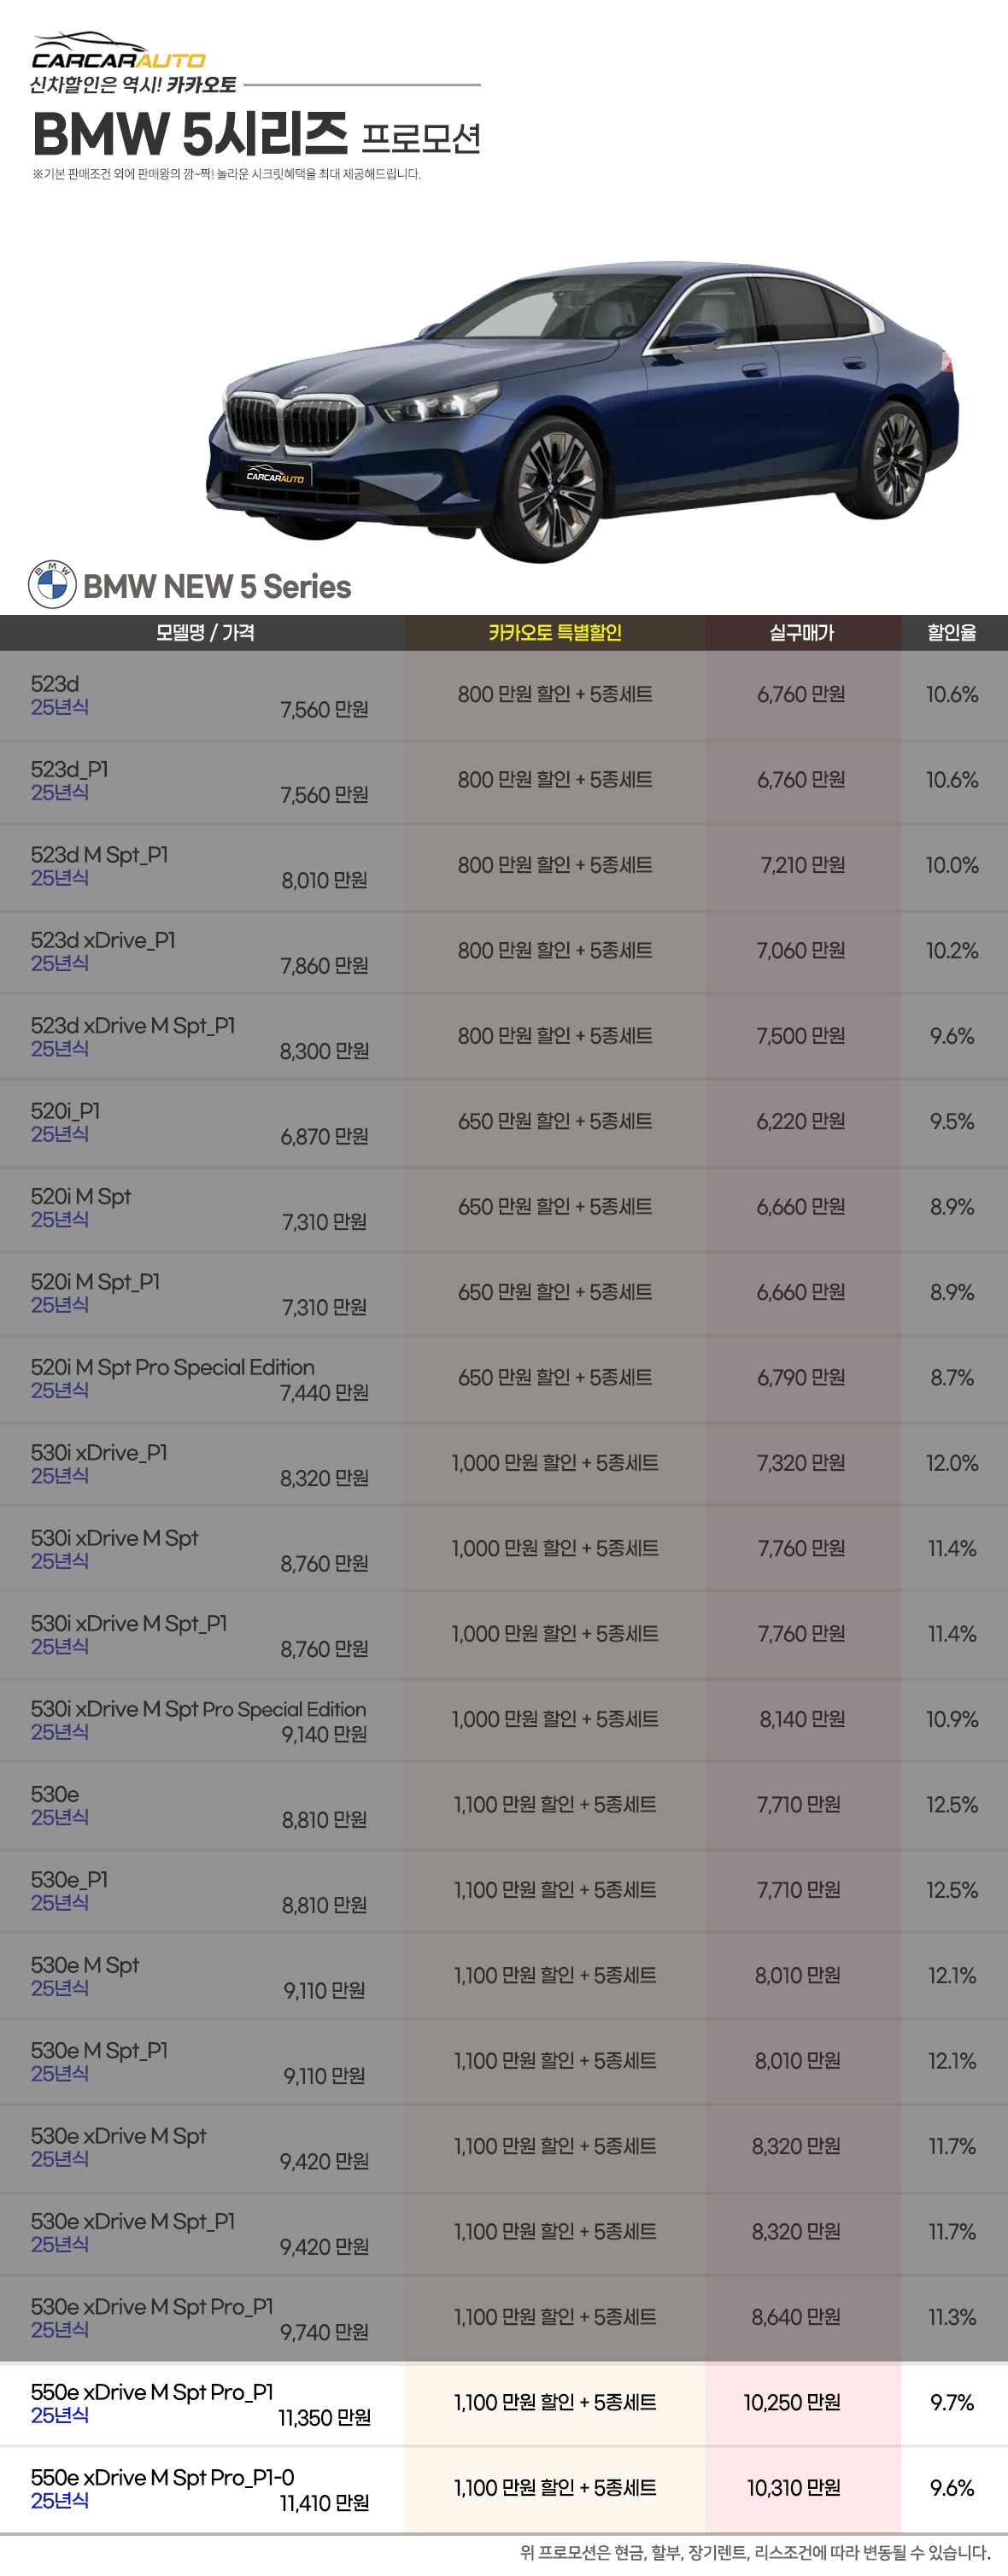1008x2576 pixels.
Task: Select the 카카오토 특별할인 column header
Action: pos(555,633)
